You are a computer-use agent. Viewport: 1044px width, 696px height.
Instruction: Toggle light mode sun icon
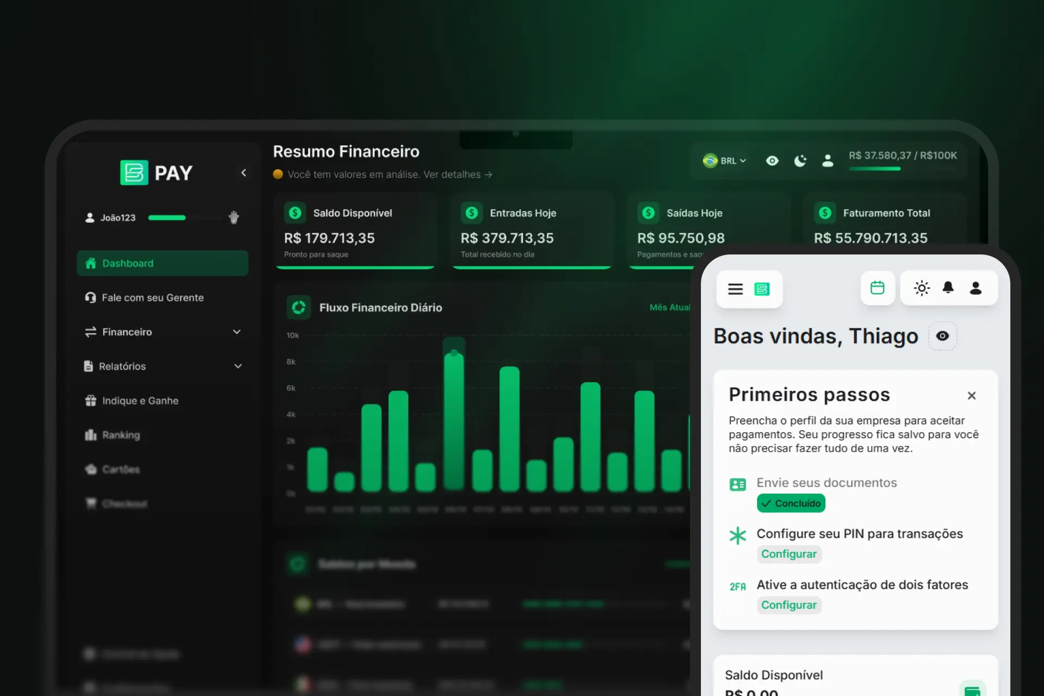click(x=922, y=288)
